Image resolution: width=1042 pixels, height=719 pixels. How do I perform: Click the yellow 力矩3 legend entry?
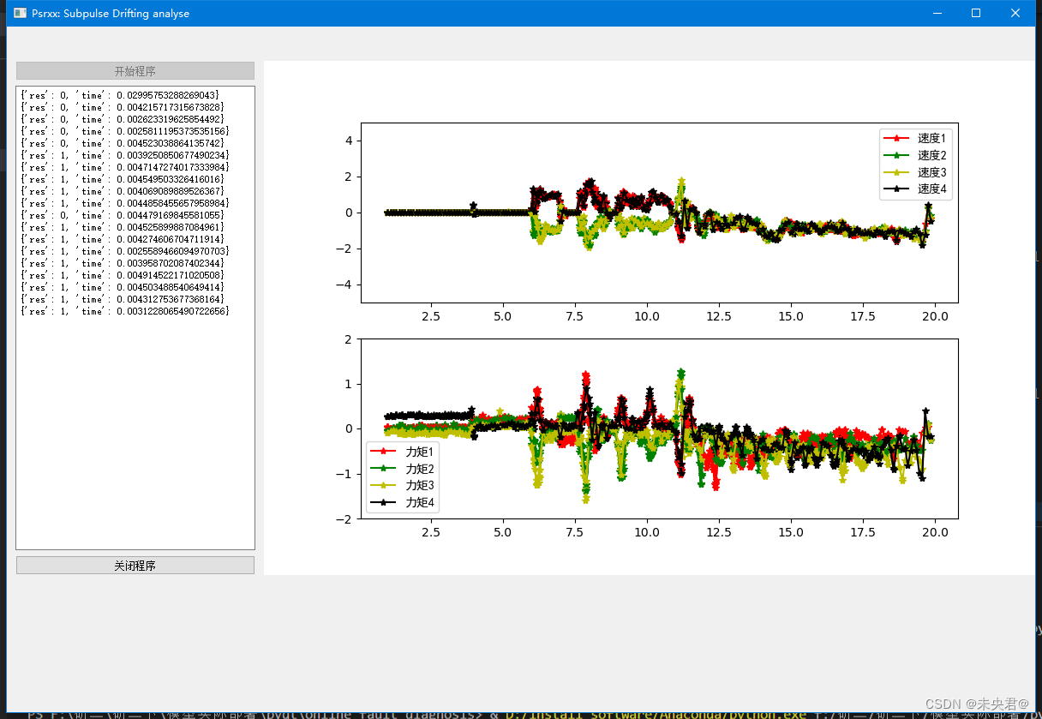pos(404,485)
